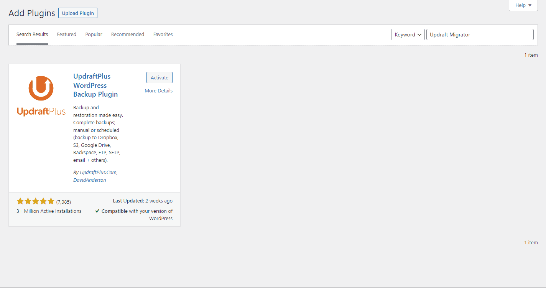Open More Details for UpdraftPlus

pyautogui.click(x=159, y=91)
